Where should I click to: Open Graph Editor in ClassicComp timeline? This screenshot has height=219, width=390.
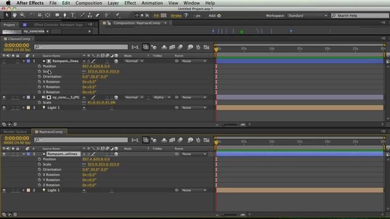tap(207, 47)
